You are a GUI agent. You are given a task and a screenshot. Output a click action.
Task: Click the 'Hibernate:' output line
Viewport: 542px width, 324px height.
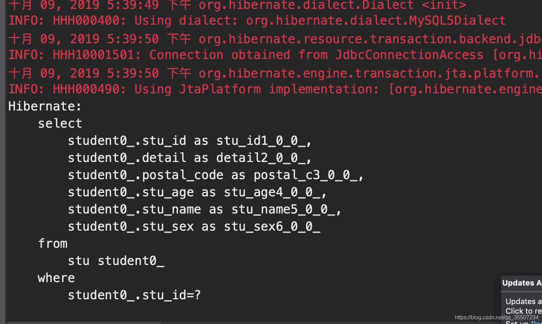(x=45, y=106)
